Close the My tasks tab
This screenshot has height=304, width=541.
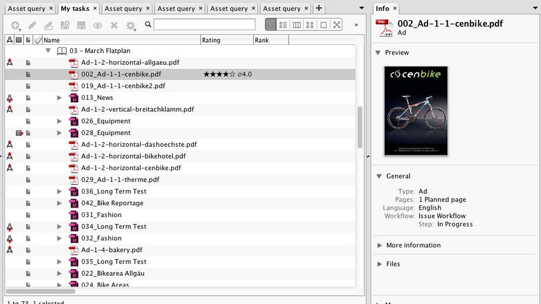click(x=95, y=8)
